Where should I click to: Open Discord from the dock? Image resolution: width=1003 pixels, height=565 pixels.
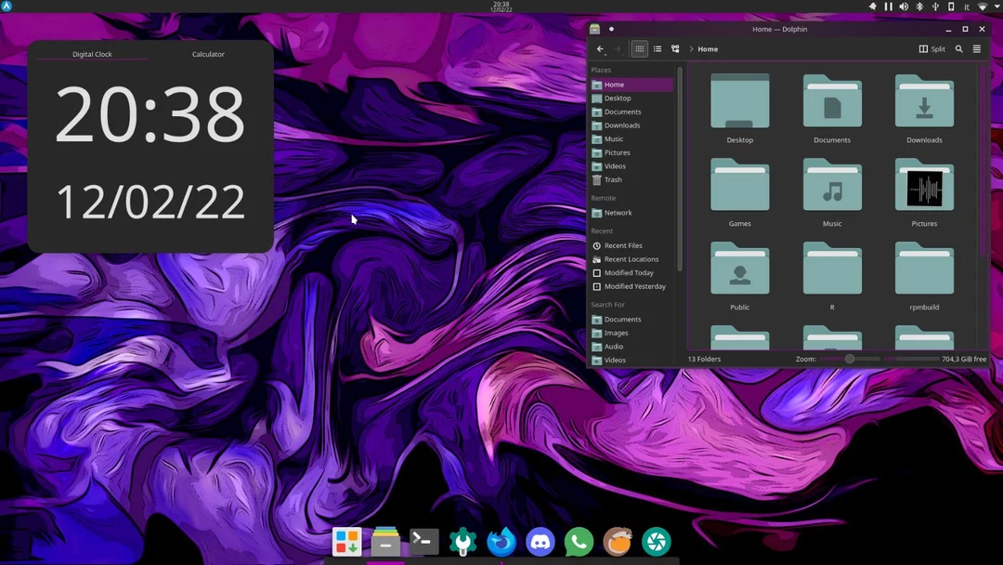click(x=540, y=541)
